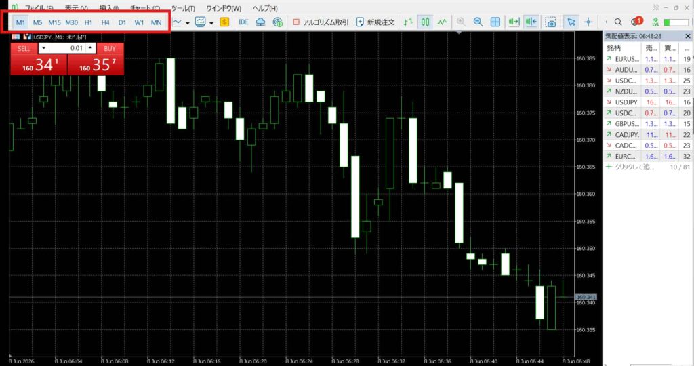Switch to line chart display
This screenshot has width=694, height=366.
click(442, 22)
